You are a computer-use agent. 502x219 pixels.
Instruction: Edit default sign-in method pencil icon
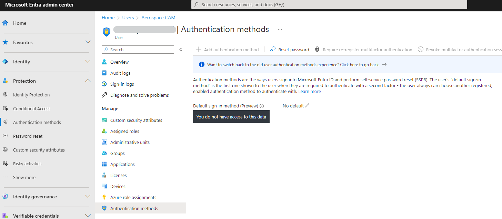(307, 105)
